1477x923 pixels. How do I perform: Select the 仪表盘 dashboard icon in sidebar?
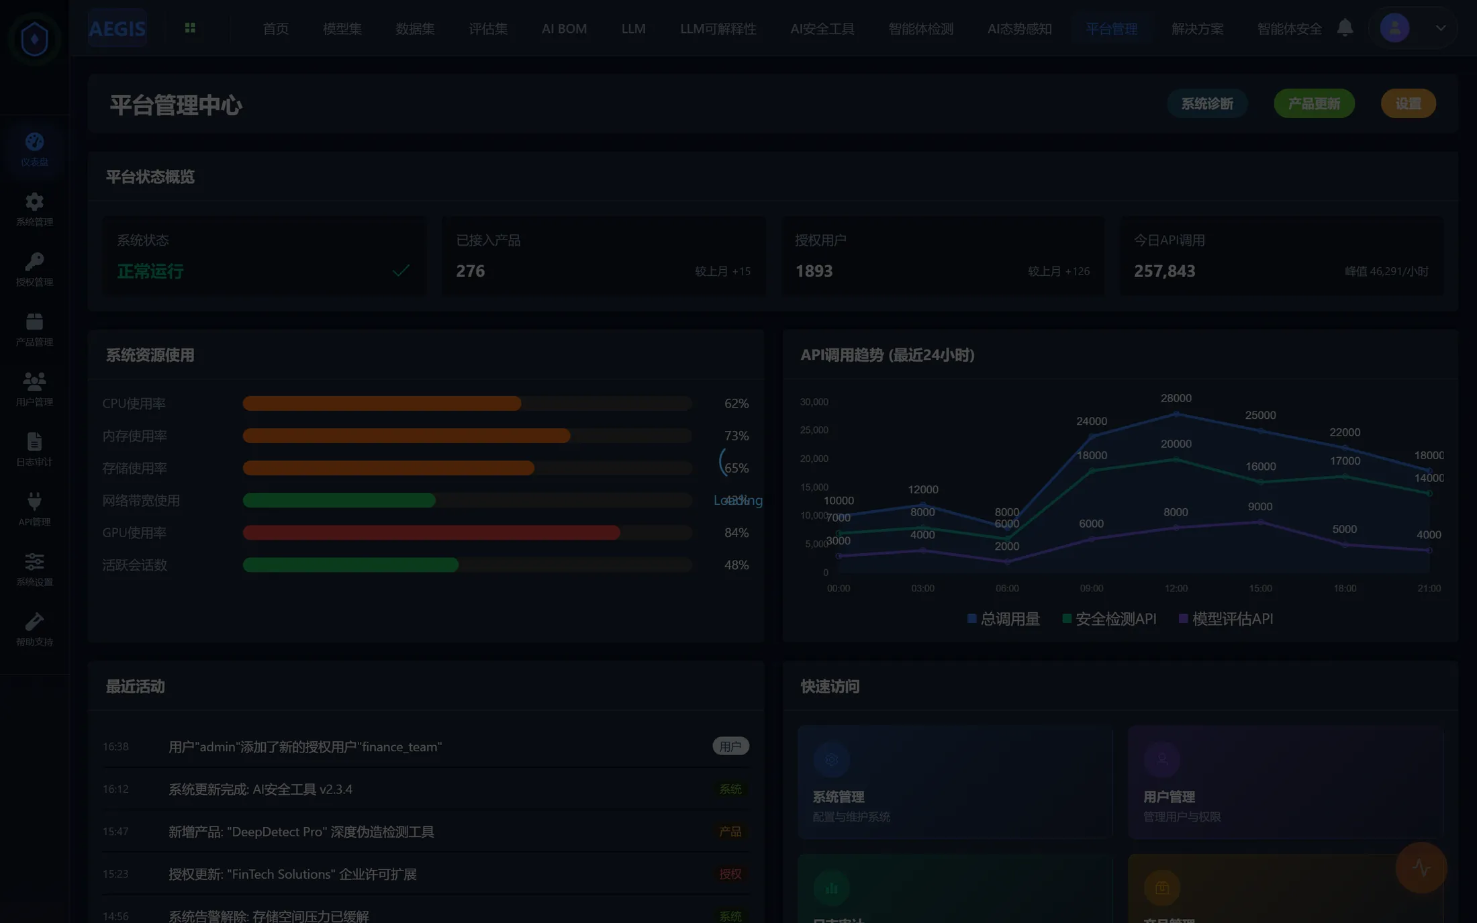click(x=34, y=142)
